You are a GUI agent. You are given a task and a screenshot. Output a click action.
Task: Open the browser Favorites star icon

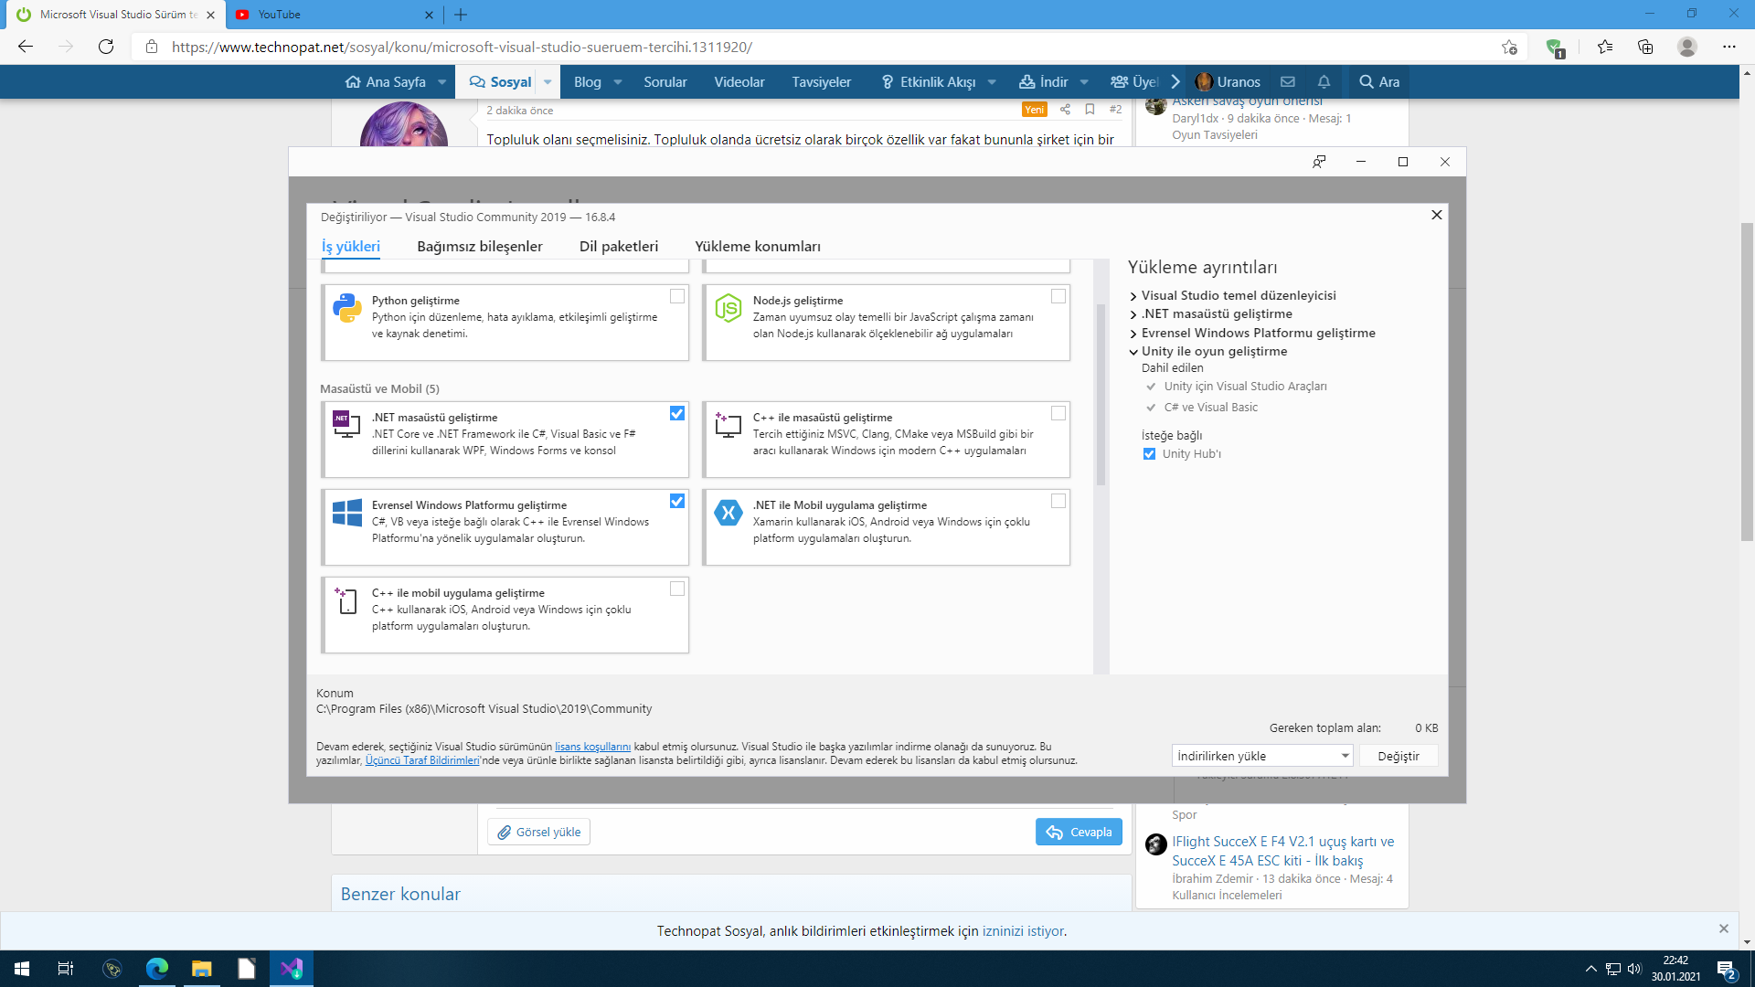(1604, 47)
